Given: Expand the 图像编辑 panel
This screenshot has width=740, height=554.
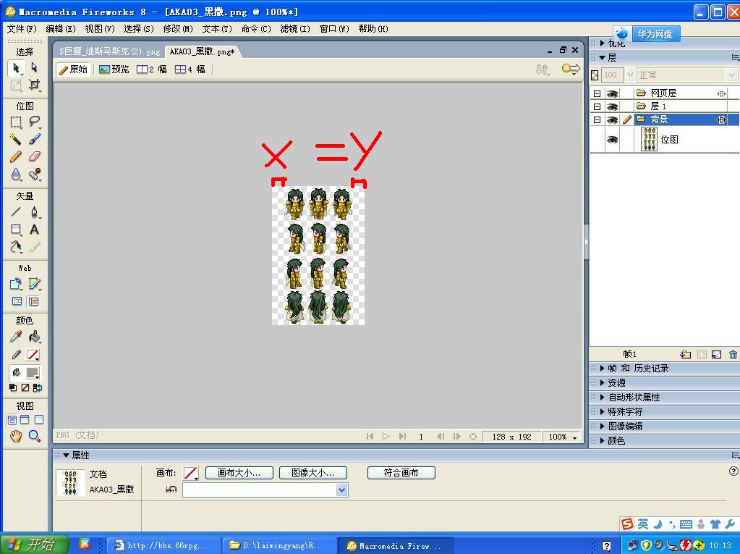Looking at the screenshot, I should click(x=602, y=426).
